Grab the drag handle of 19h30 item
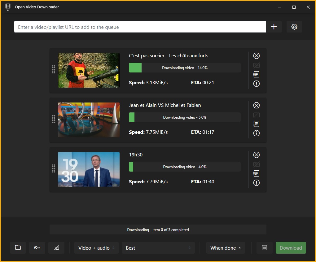The width and height of the screenshot is (316, 262). pos(54,168)
